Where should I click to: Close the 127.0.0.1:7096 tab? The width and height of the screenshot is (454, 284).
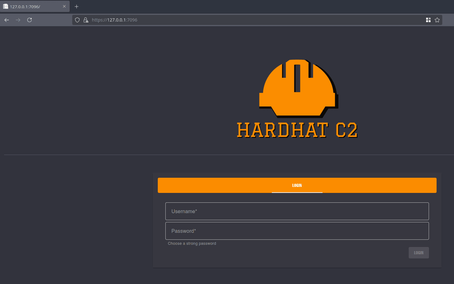[x=64, y=6]
